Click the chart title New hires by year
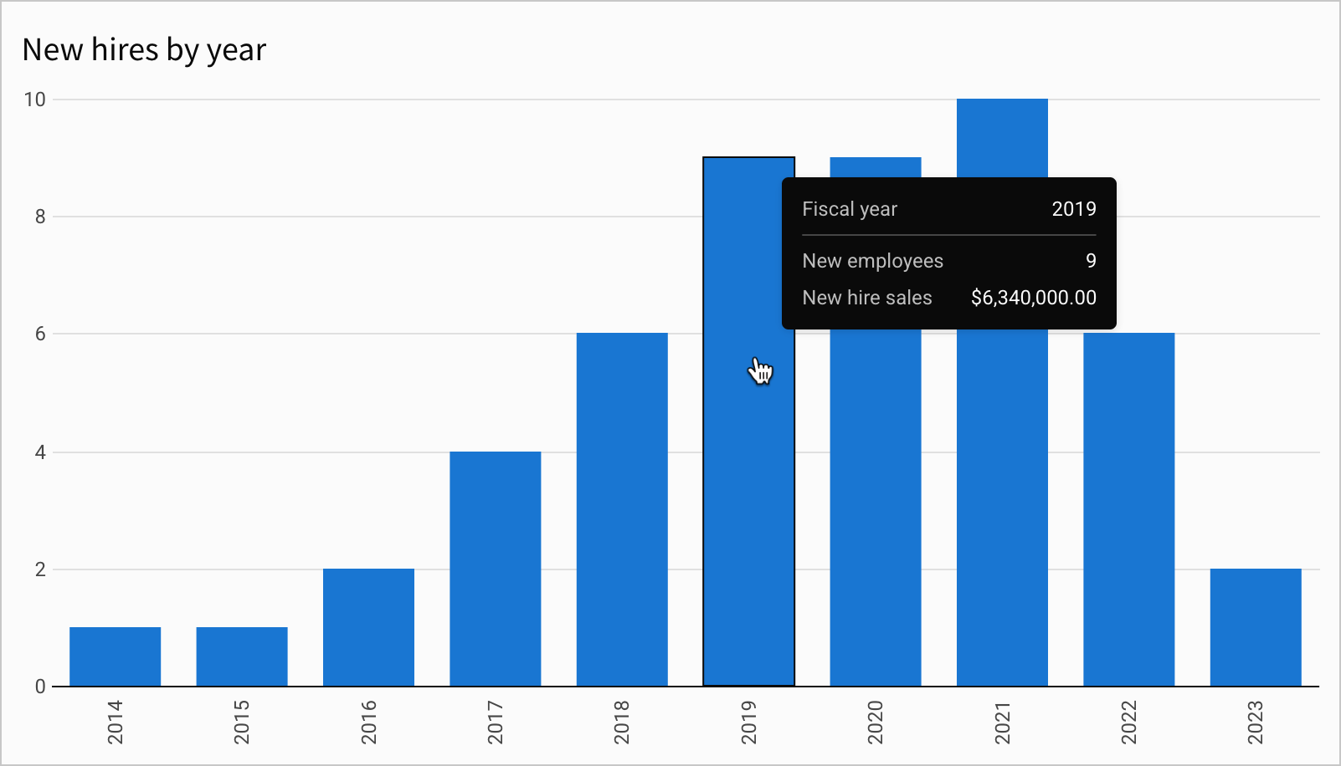 [144, 49]
